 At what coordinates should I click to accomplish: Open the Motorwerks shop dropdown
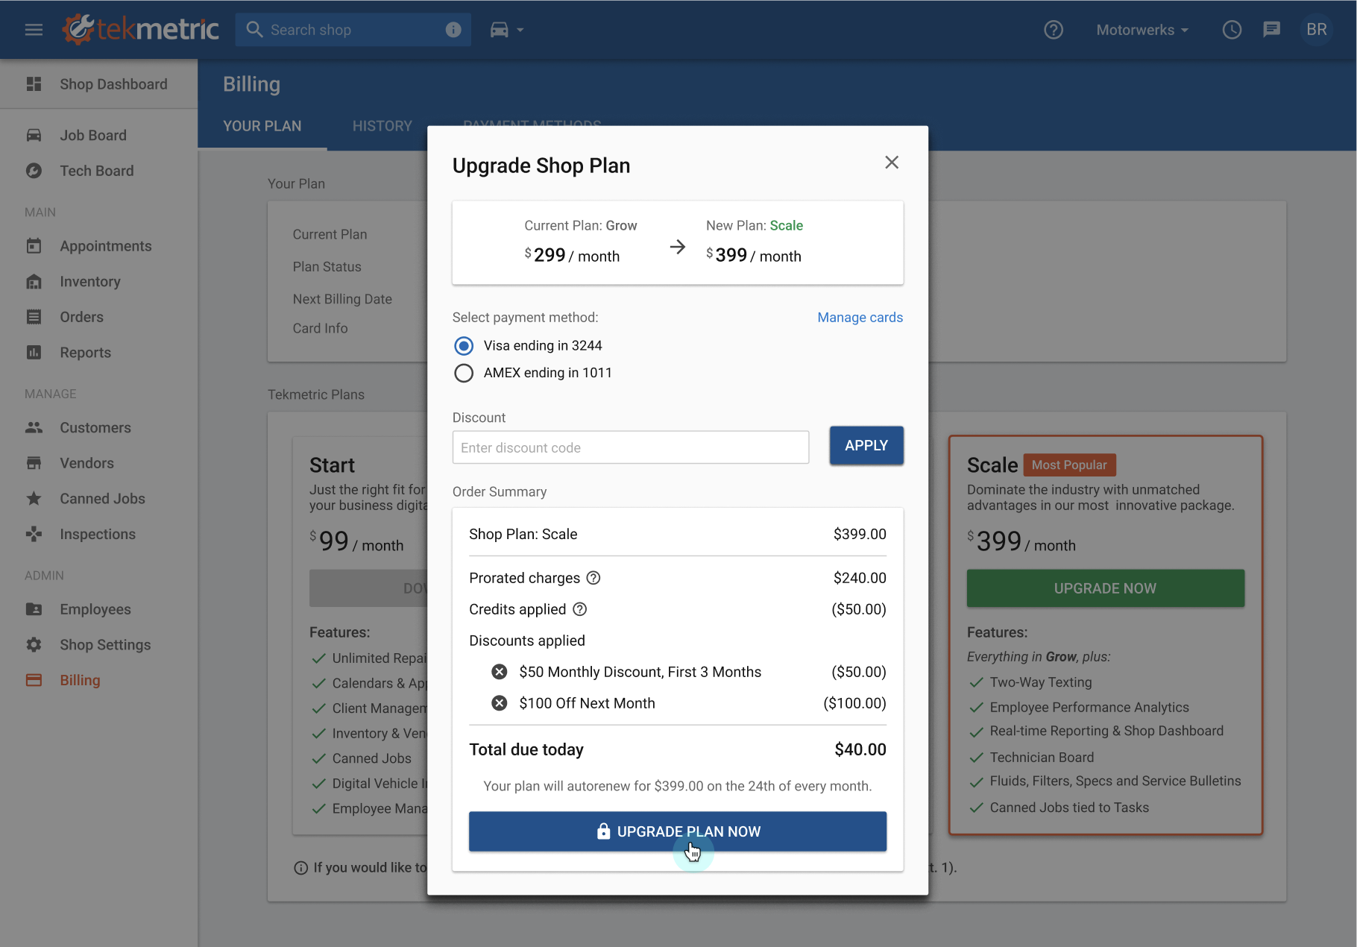tap(1142, 30)
